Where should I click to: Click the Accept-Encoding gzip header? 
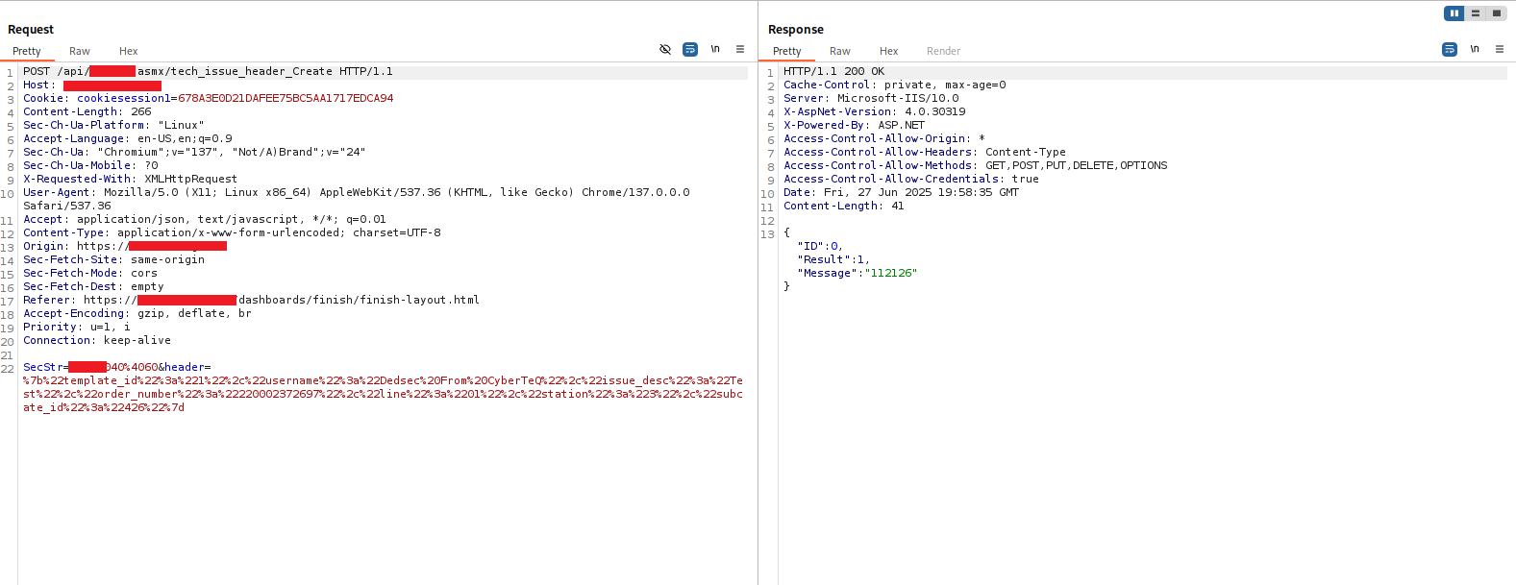(x=137, y=313)
